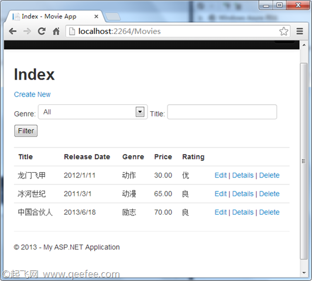Select the Index - Movie App tab
This screenshot has height=281, width=312.
point(54,16)
